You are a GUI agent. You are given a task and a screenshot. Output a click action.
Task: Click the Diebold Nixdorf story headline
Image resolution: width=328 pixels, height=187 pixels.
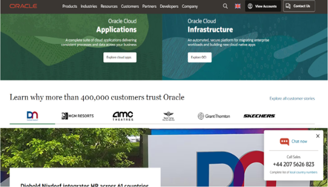tap(84, 185)
